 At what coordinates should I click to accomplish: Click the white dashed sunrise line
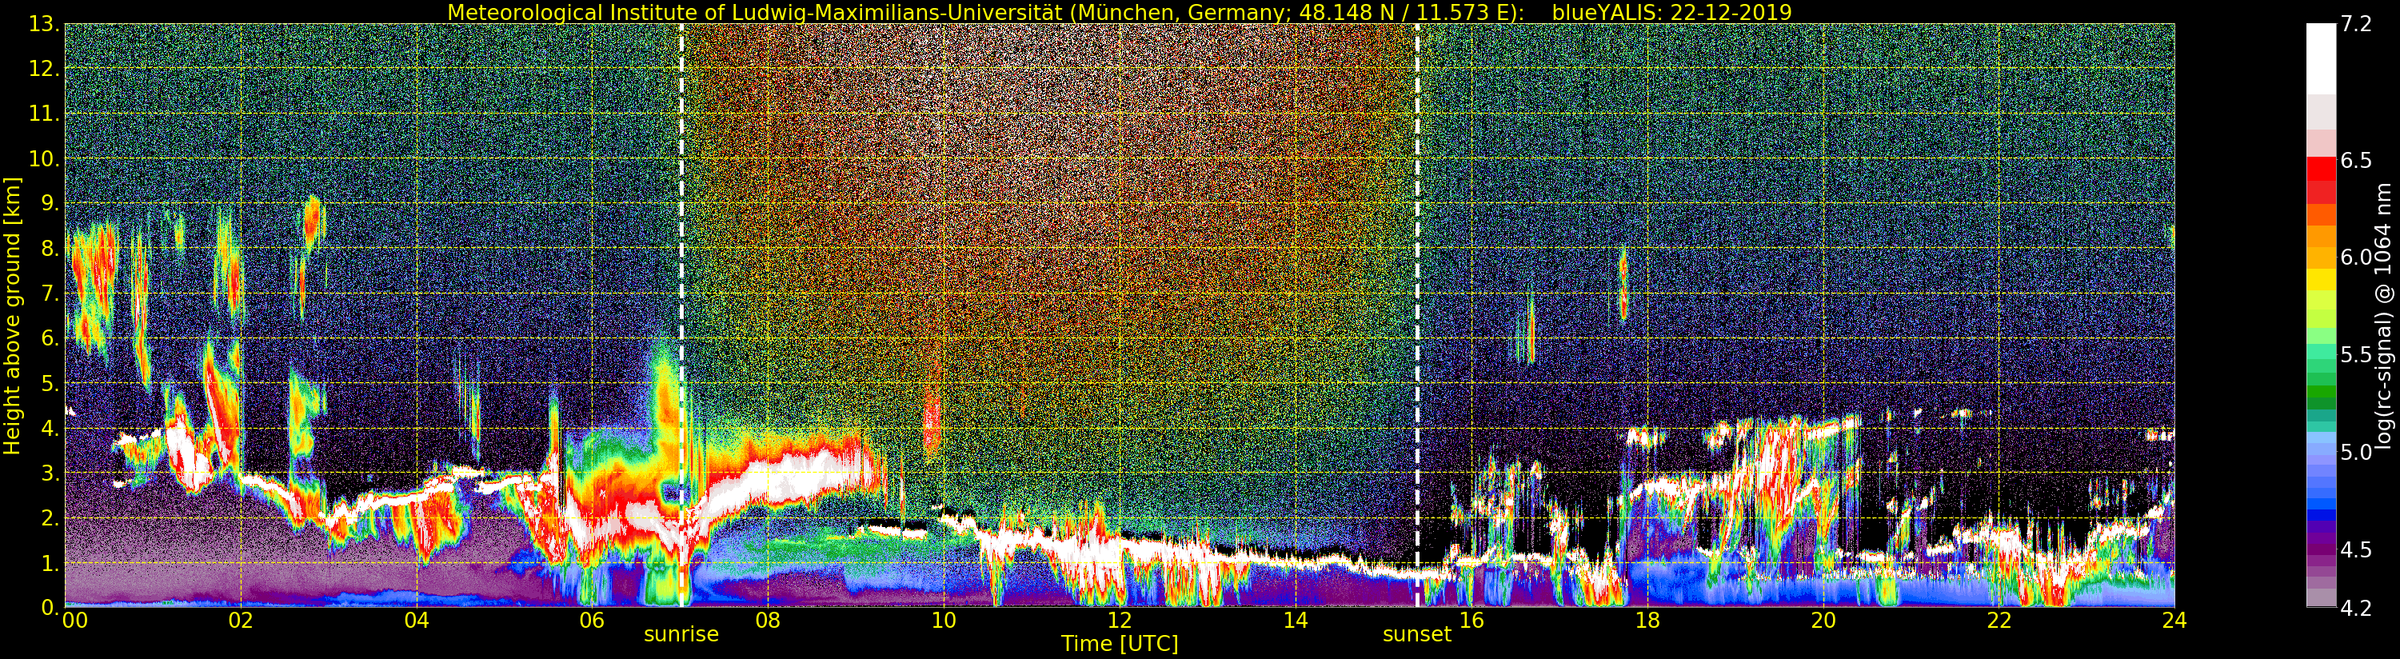point(682,280)
